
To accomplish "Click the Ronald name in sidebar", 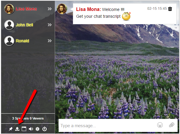I will click(23, 41).
